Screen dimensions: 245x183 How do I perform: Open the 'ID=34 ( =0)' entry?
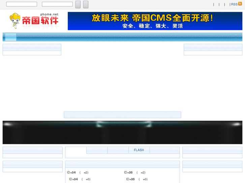(x=80, y=179)
